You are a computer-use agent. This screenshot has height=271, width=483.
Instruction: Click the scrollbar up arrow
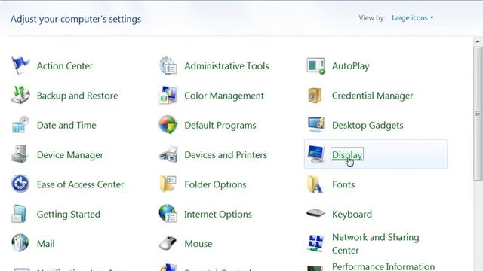(478, 41)
